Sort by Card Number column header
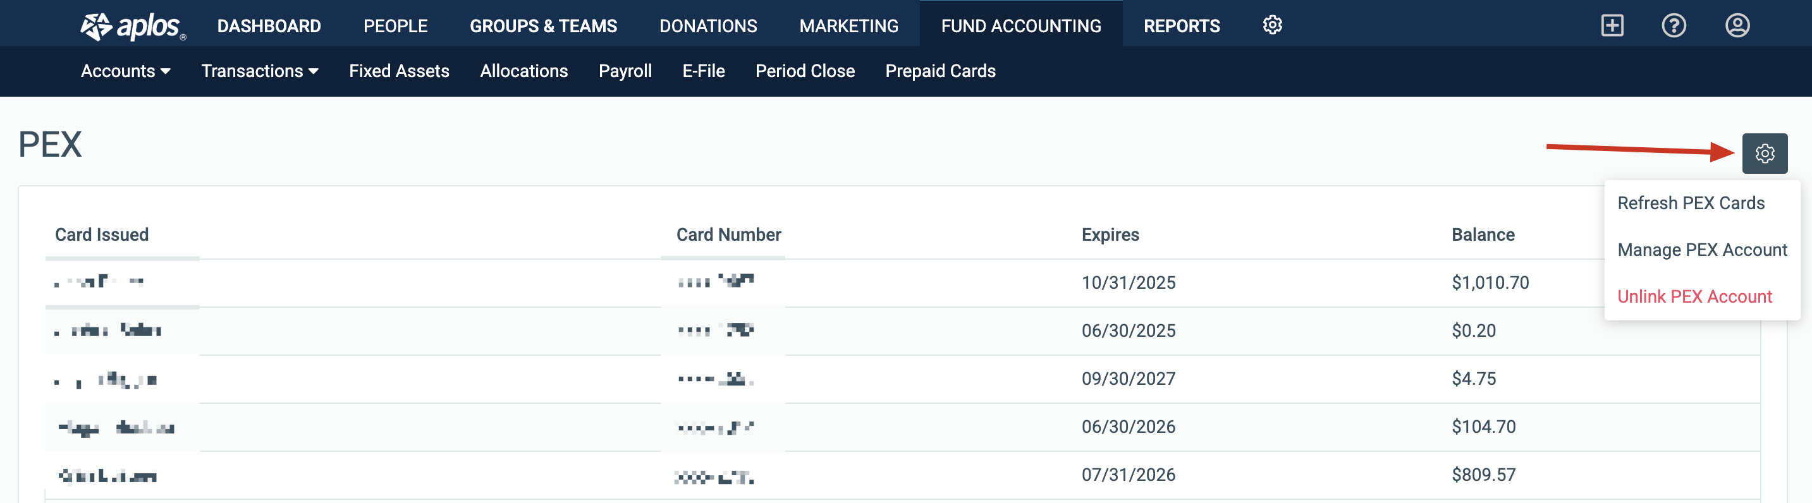Viewport: 1812px width, 503px height. (x=728, y=235)
